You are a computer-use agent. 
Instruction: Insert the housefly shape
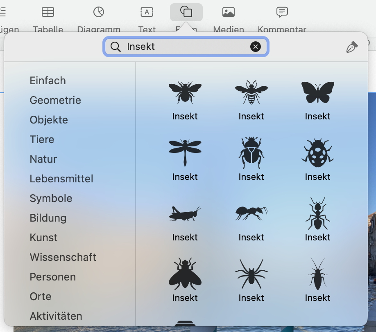pyautogui.click(x=185, y=274)
